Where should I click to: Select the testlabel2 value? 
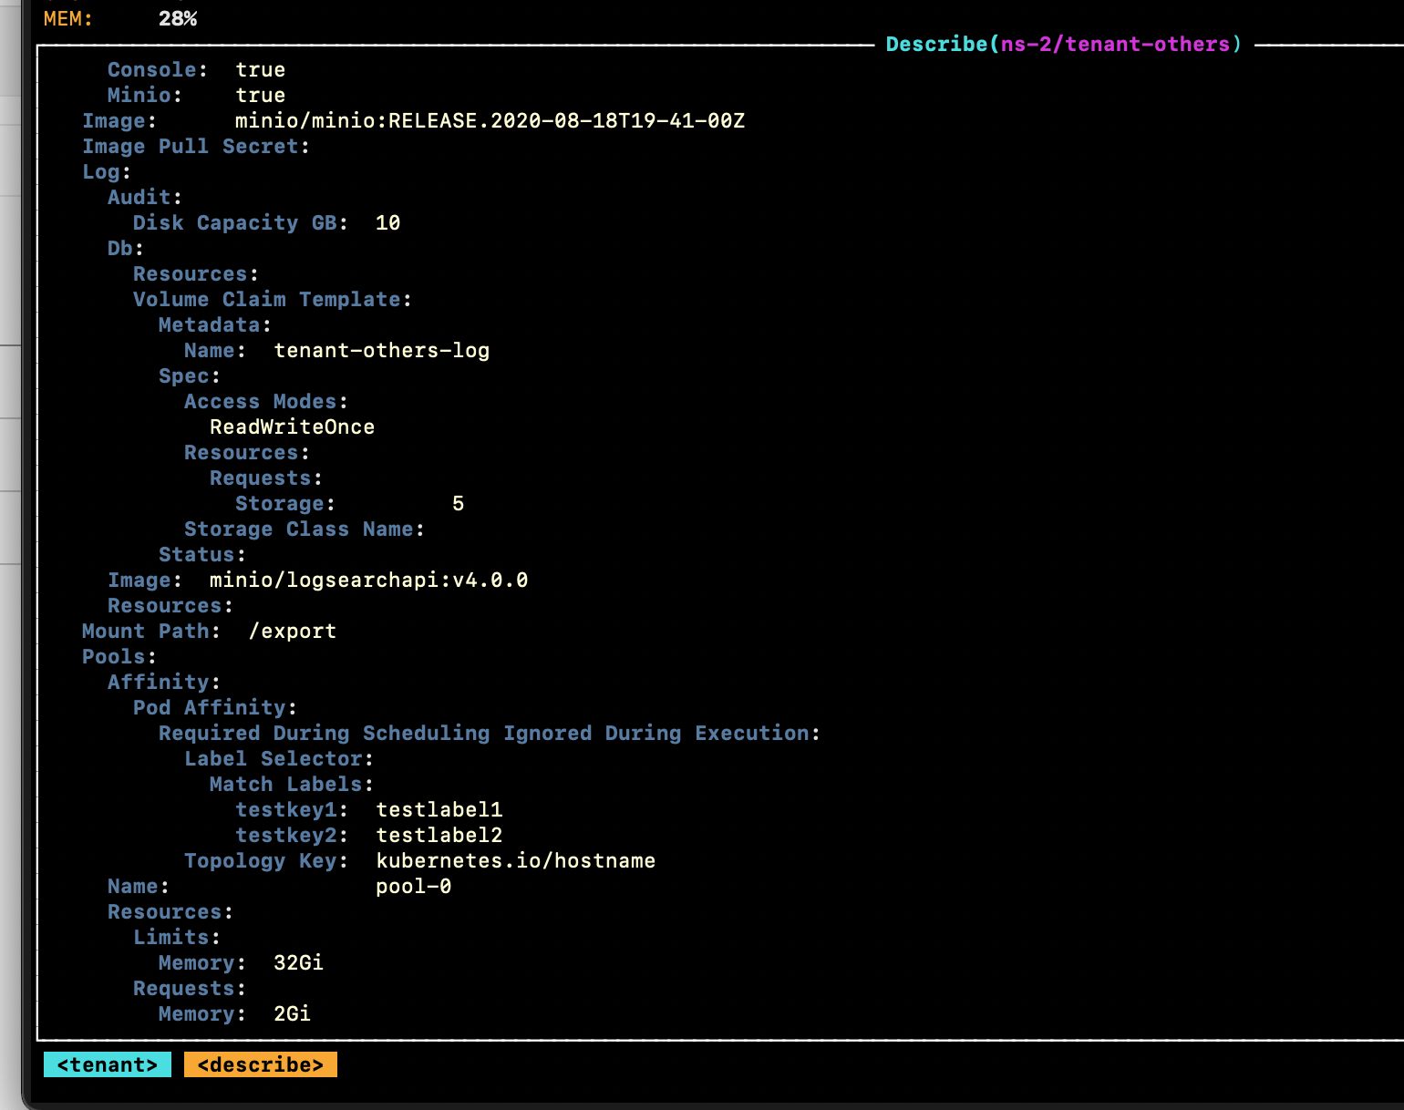click(439, 835)
